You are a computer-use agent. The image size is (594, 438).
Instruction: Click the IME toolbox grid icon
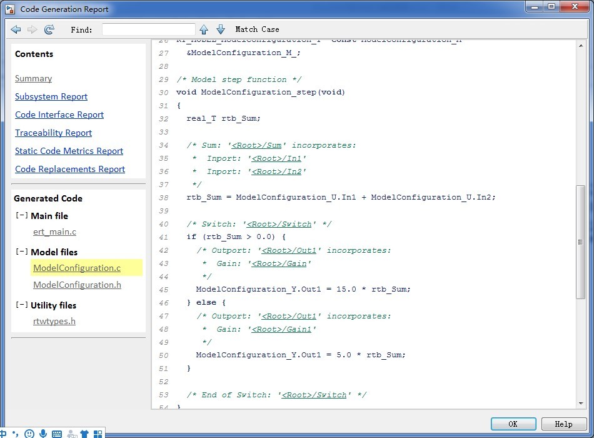click(x=98, y=434)
